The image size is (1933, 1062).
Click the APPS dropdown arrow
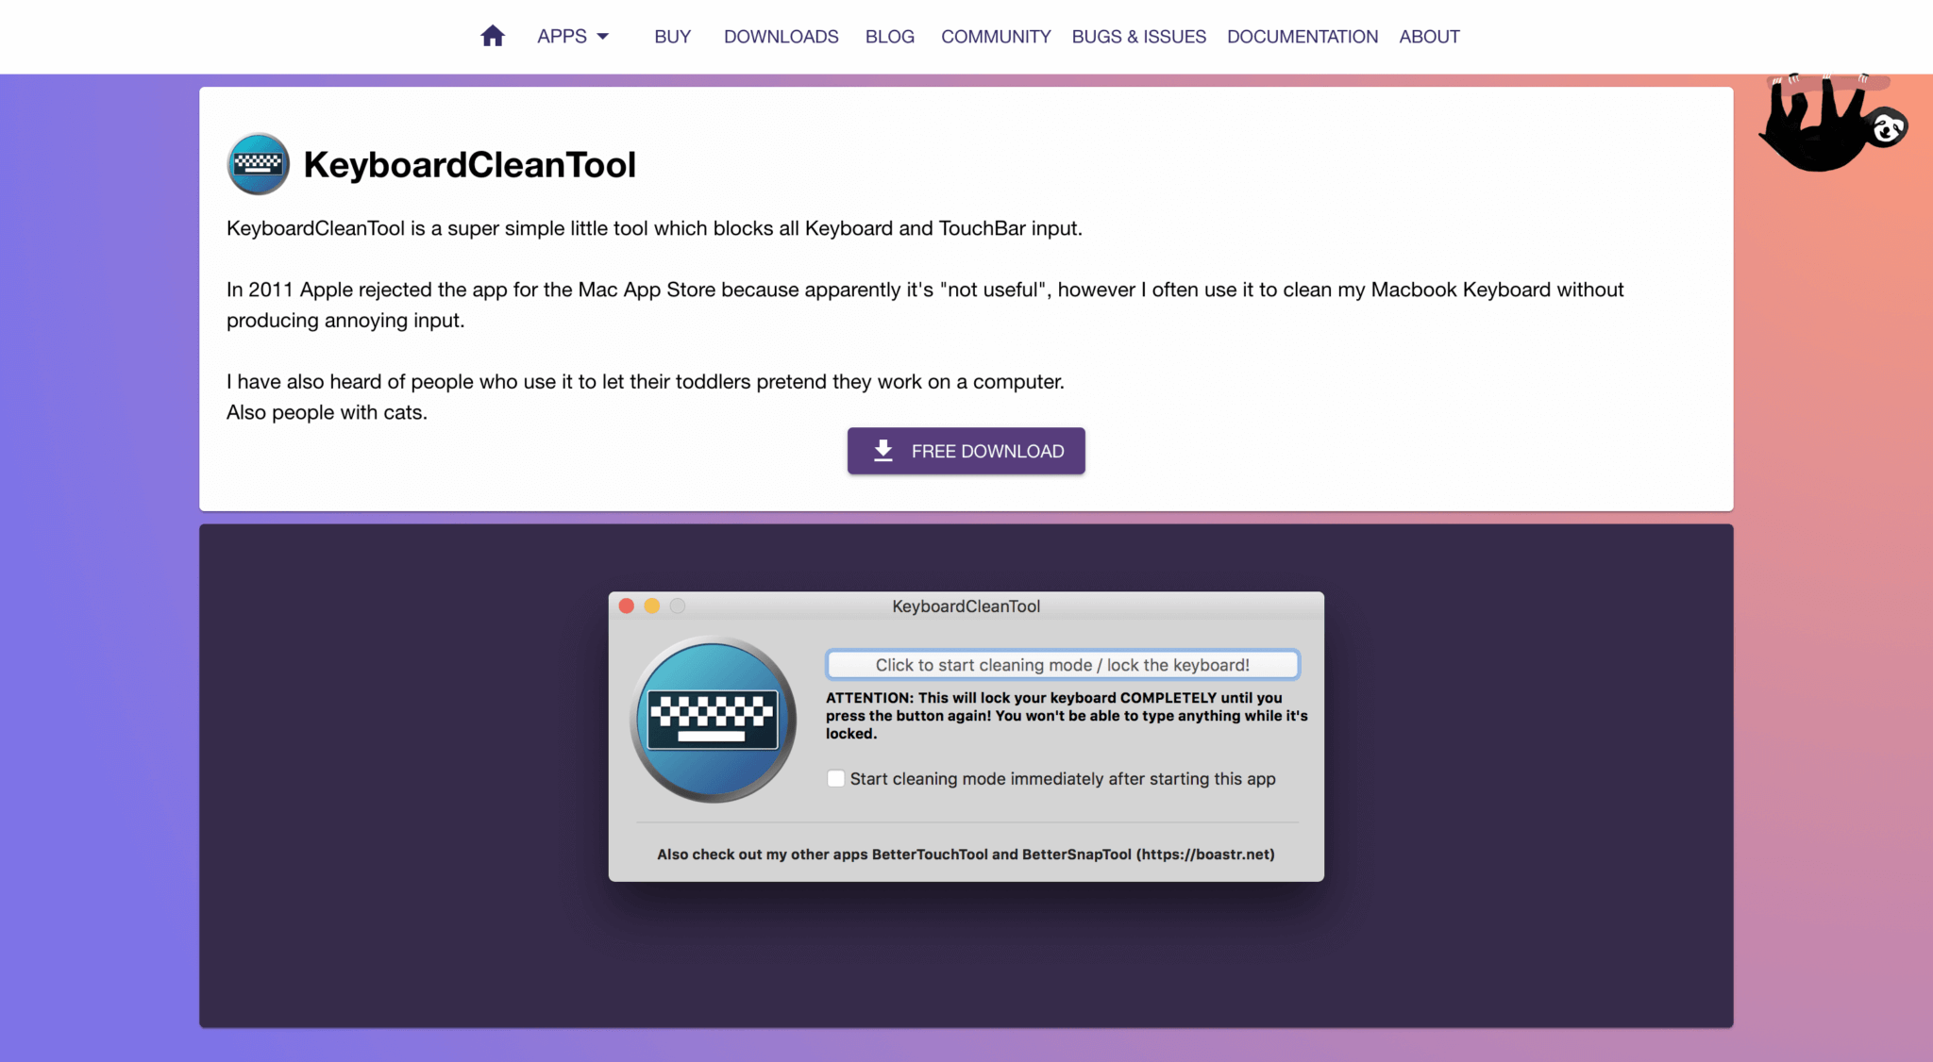click(603, 37)
